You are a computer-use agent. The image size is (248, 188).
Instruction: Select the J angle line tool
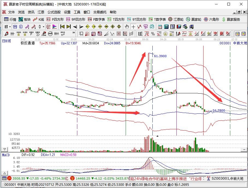point(197,34)
